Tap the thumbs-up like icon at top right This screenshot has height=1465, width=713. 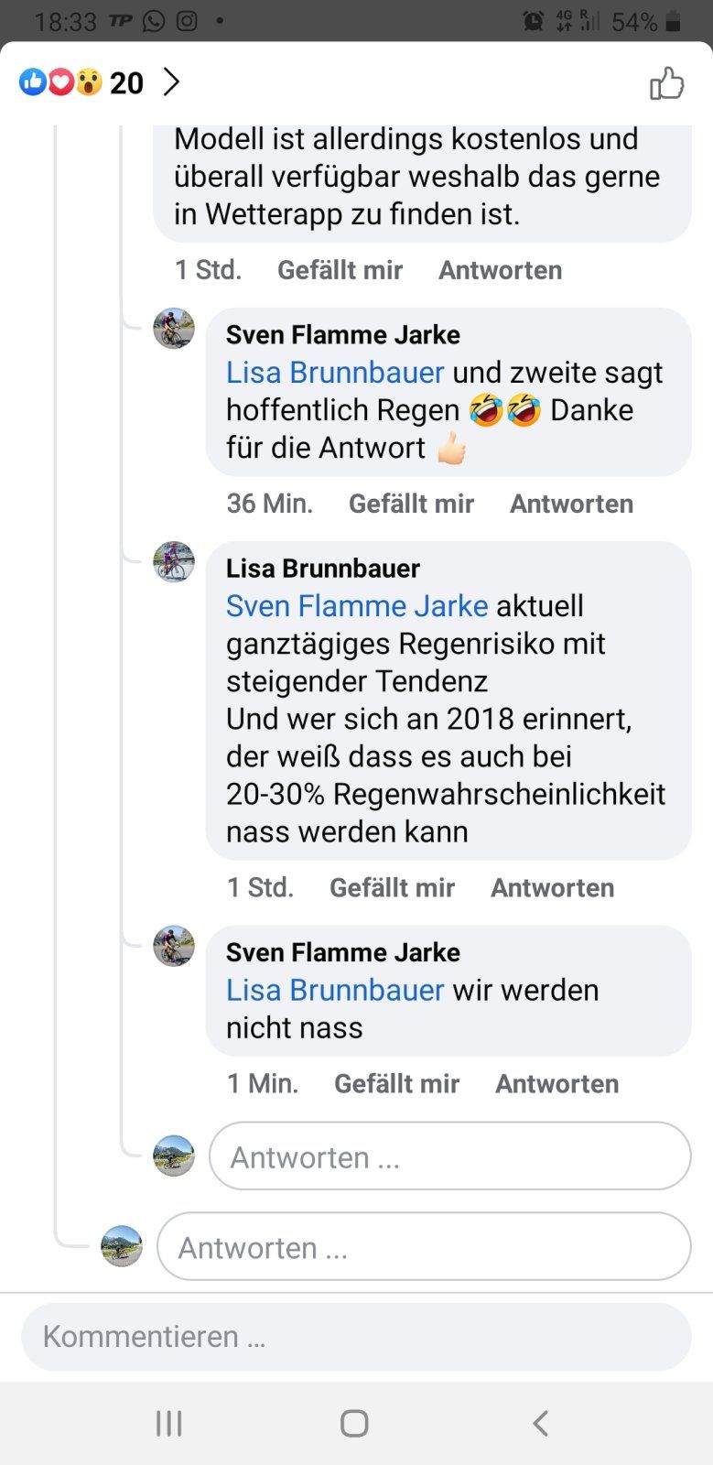pos(666,83)
